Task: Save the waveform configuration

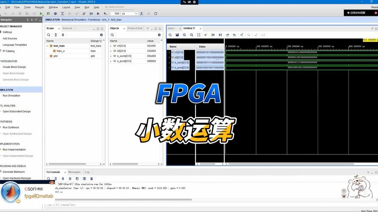Action: click(177, 35)
